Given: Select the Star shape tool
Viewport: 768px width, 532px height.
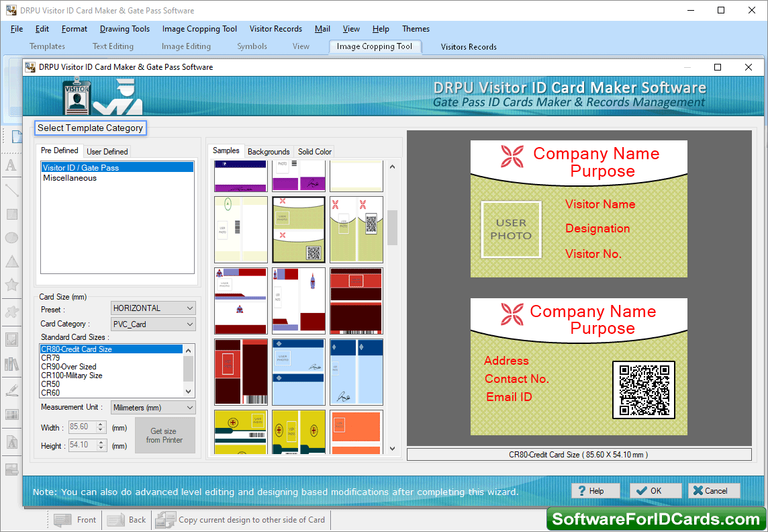Looking at the screenshot, I should pos(11,285).
